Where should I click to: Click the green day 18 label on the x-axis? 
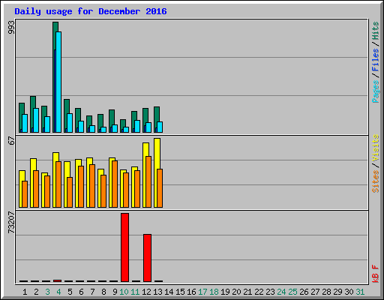pyautogui.click(x=214, y=292)
